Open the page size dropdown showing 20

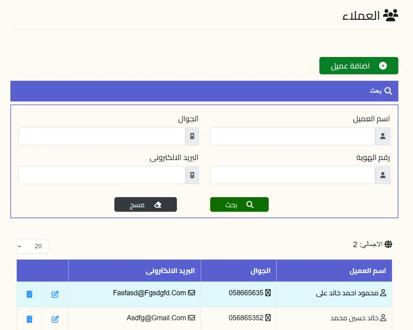point(32,246)
